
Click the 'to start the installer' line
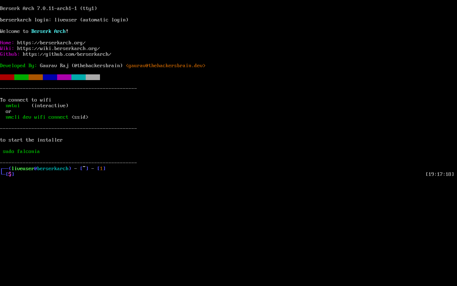pyautogui.click(x=31, y=140)
